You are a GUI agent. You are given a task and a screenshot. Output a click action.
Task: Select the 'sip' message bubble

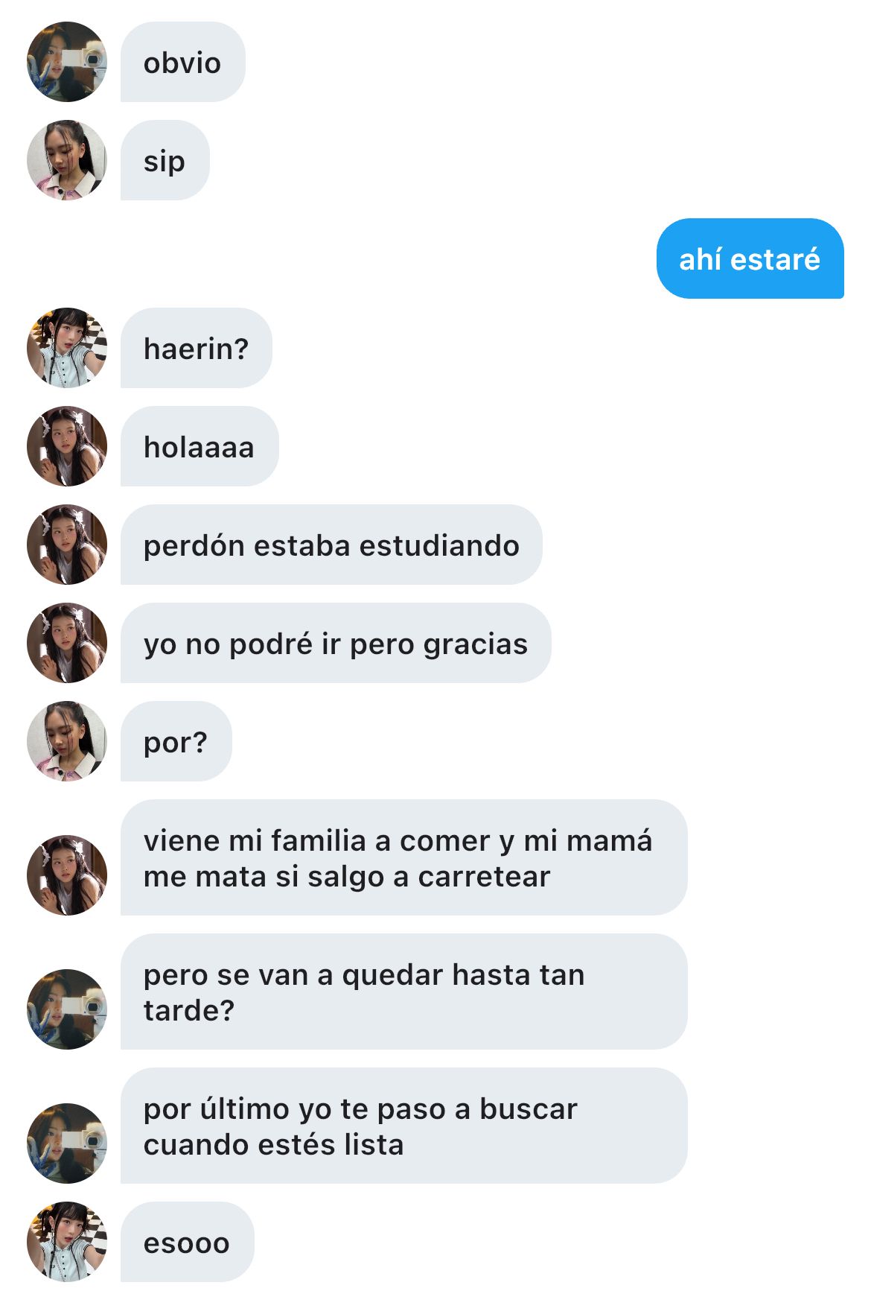[165, 160]
